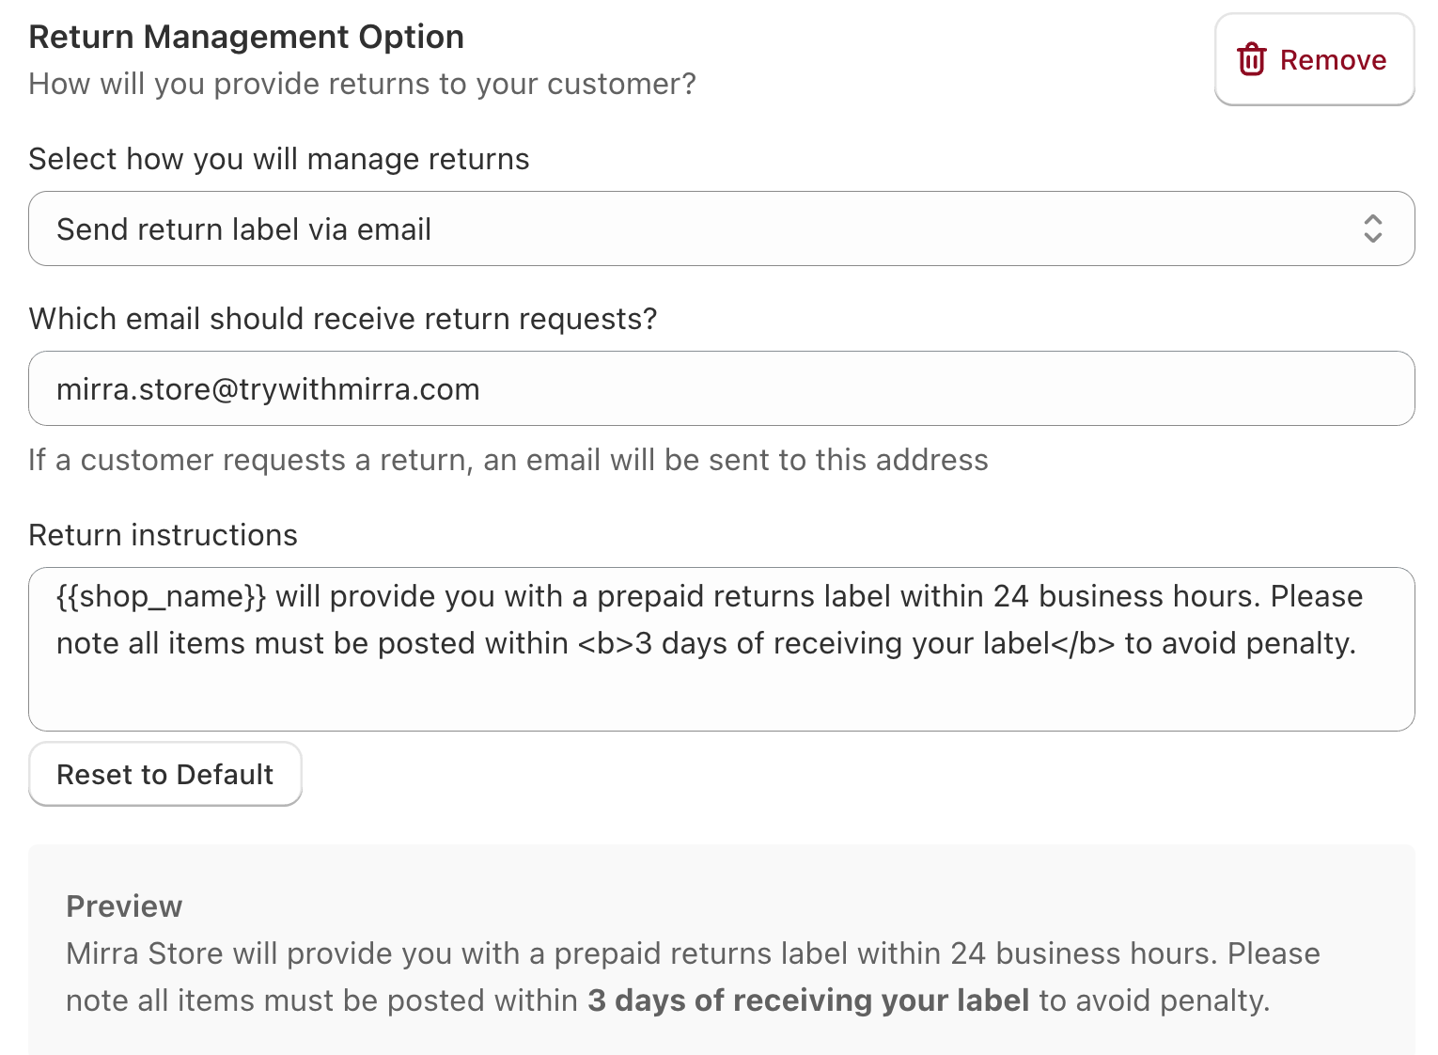Click the bold "3 days of receiving your label" preview text

pyautogui.click(x=808, y=1000)
